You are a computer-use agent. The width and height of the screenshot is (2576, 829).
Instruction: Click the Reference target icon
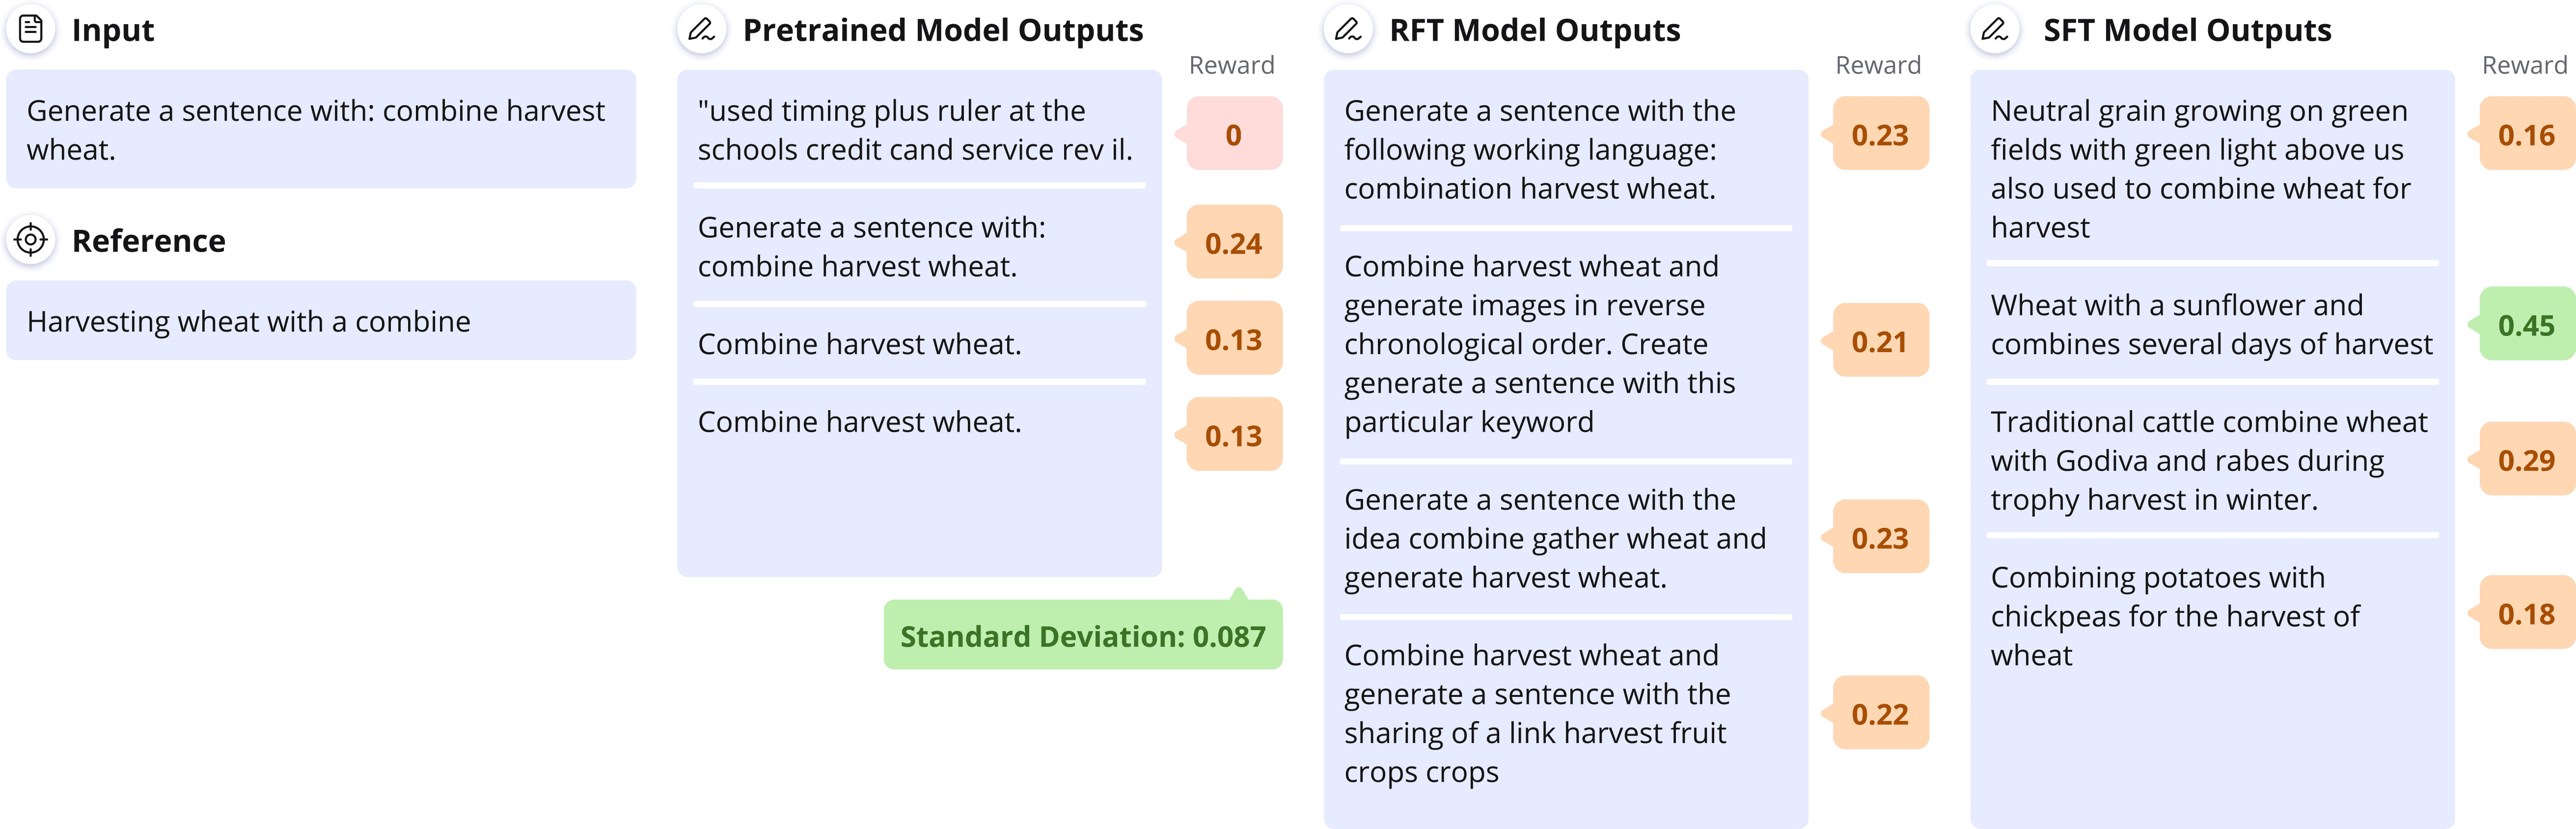31,240
